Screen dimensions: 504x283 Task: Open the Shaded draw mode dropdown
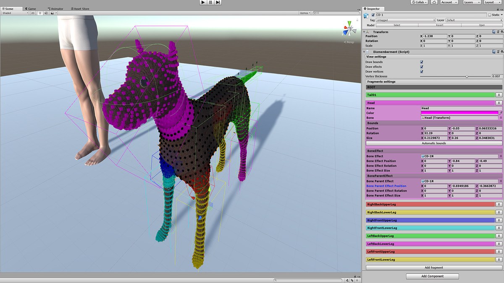click(15, 13)
